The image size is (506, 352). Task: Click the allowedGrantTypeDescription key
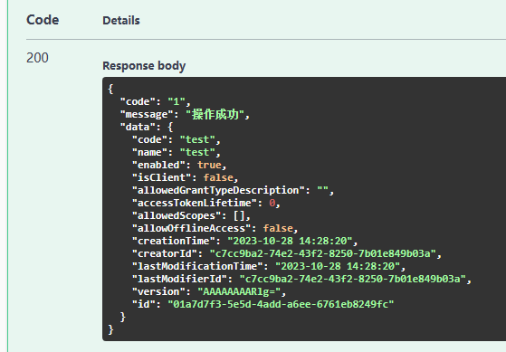tap(218, 190)
